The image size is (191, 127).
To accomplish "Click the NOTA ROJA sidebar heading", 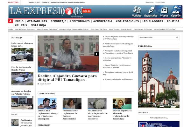I will coord(17,38).
